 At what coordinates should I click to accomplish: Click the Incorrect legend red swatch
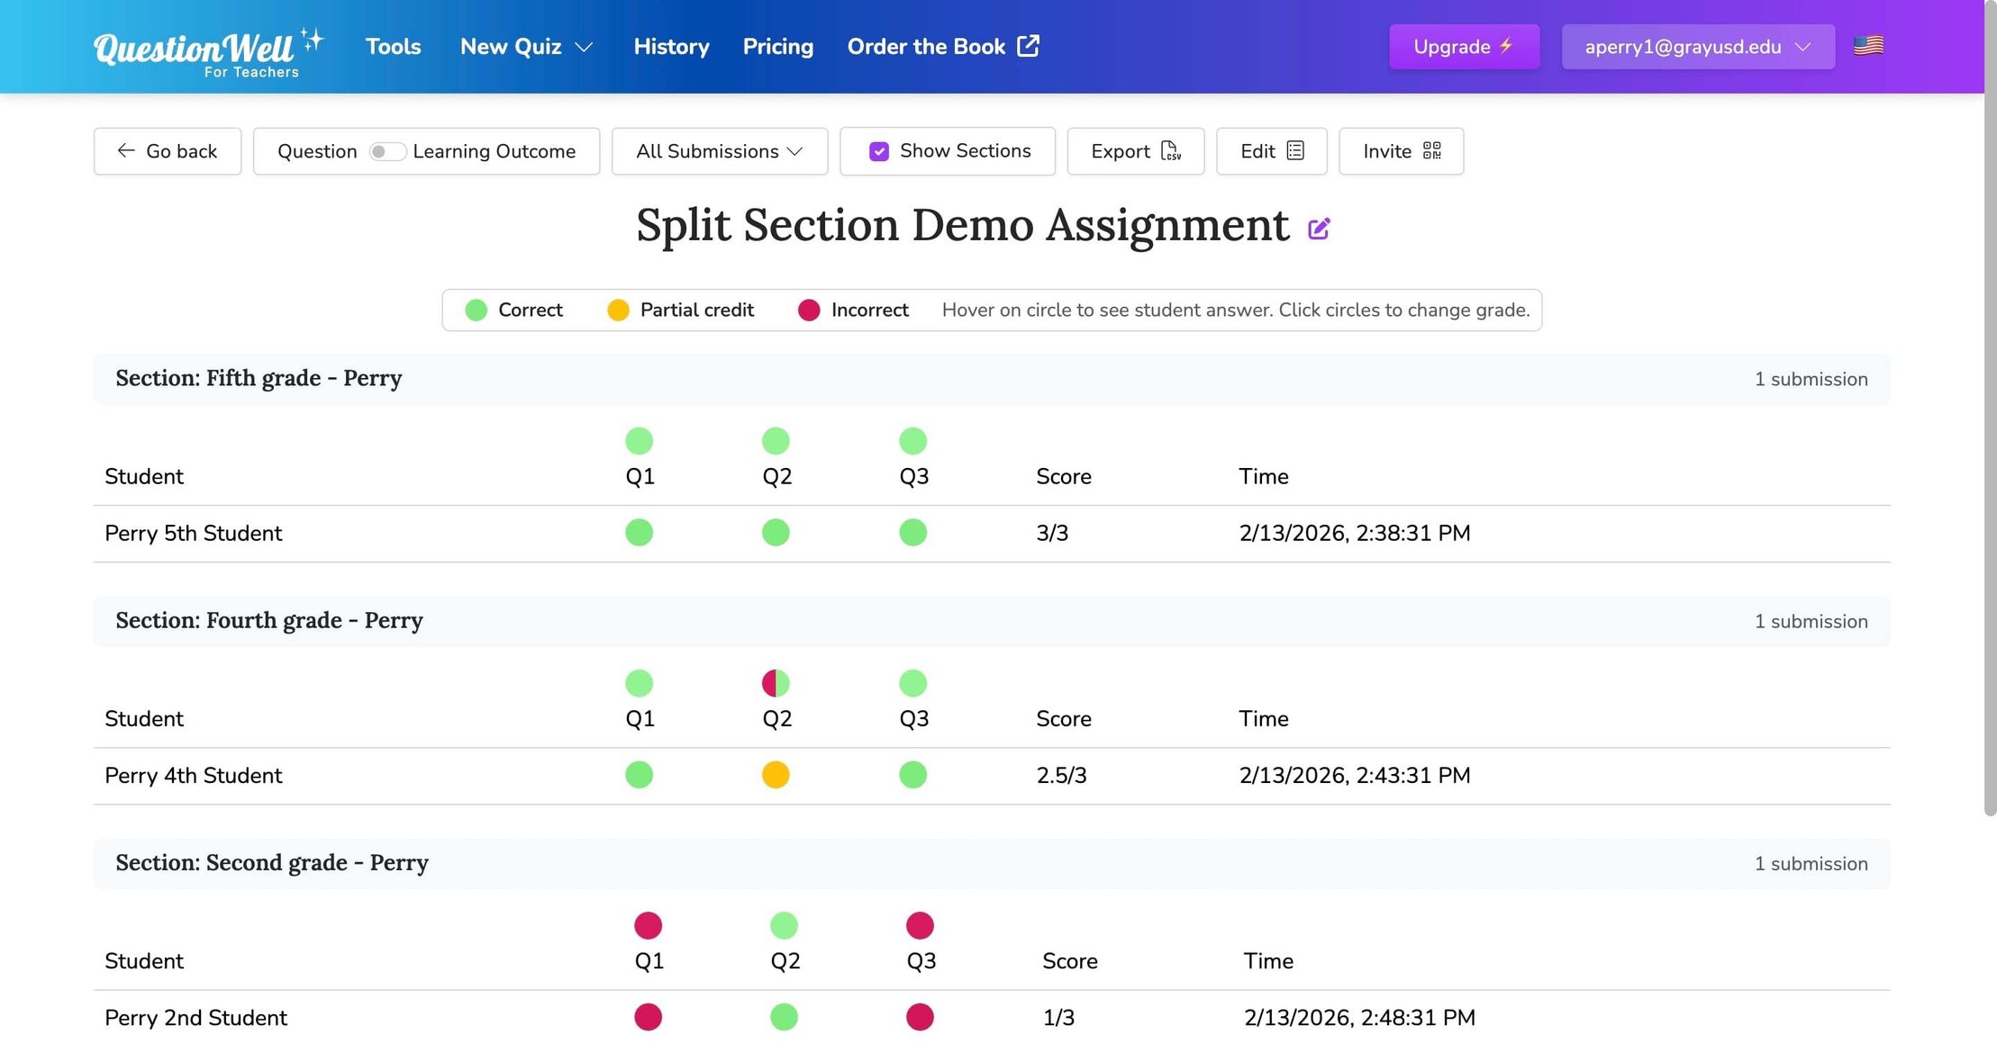(x=809, y=310)
